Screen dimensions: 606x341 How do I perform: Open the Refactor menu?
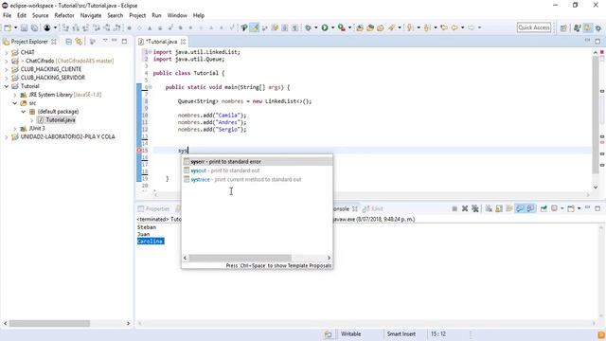pyautogui.click(x=64, y=15)
